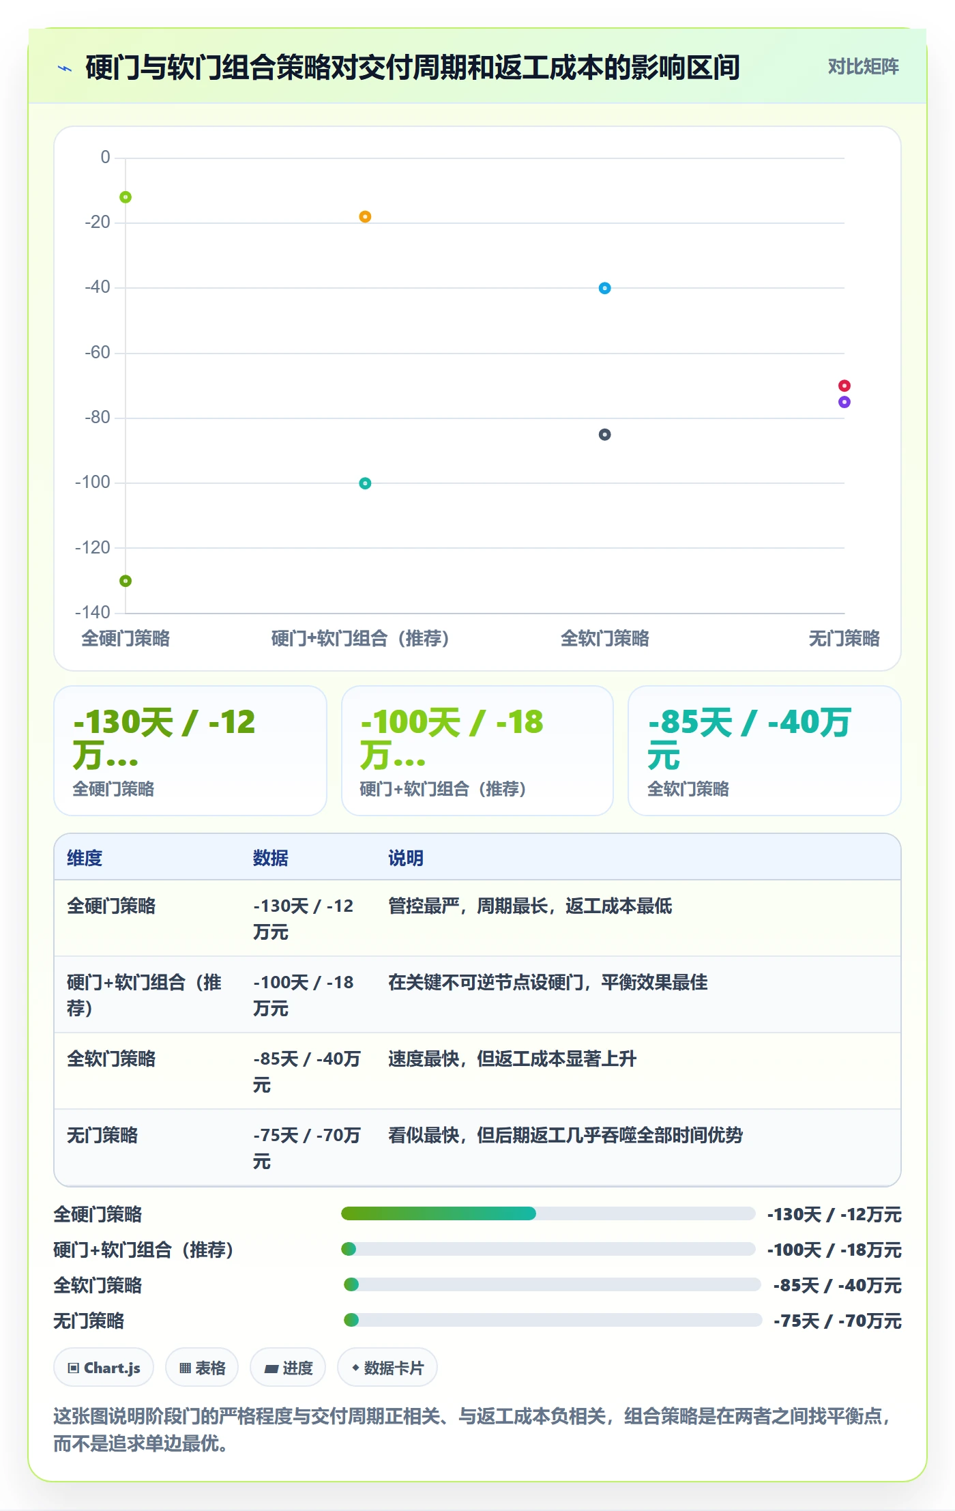
Task: Click the orange data point at -18
Action: click(365, 217)
